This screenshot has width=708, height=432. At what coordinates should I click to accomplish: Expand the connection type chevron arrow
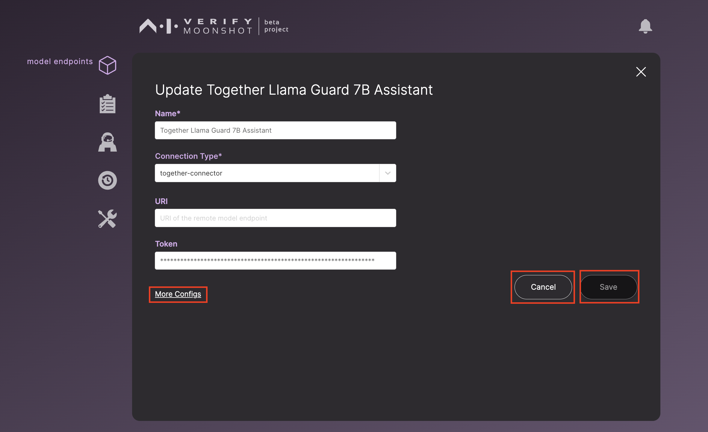(x=388, y=173)
